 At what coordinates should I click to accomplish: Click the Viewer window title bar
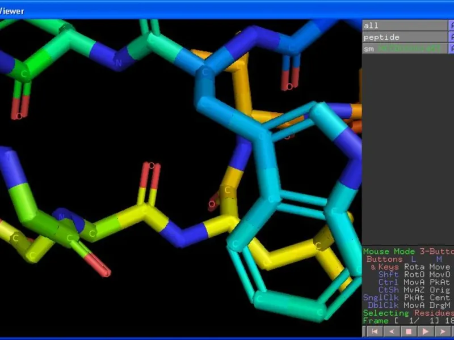(x=227, y=11)
